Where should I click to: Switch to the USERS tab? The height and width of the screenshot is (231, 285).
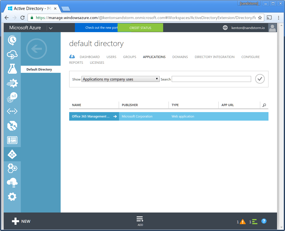point(111,57)
